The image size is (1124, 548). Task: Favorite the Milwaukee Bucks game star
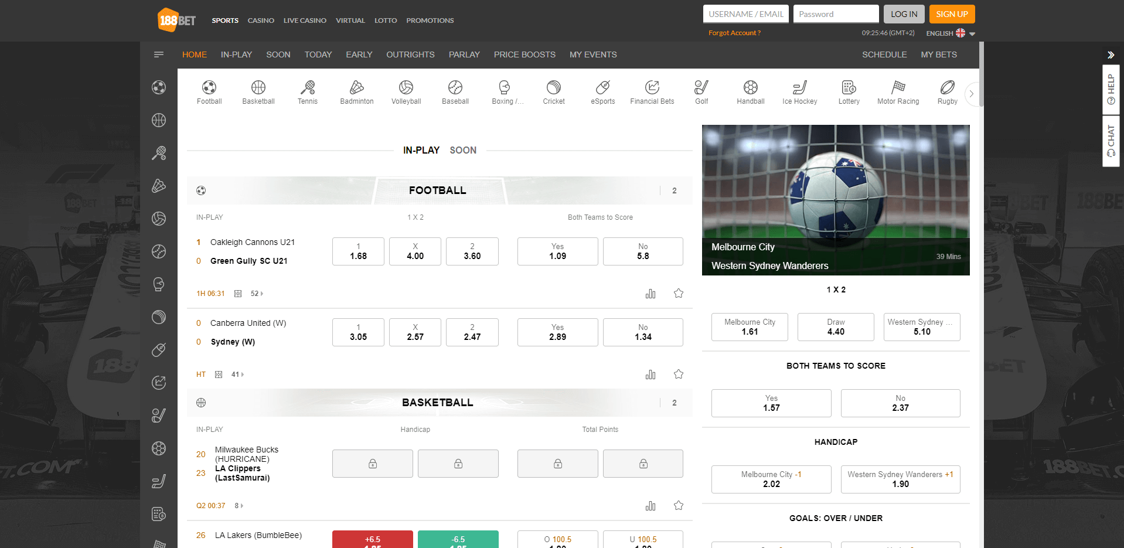pos(679,506)
